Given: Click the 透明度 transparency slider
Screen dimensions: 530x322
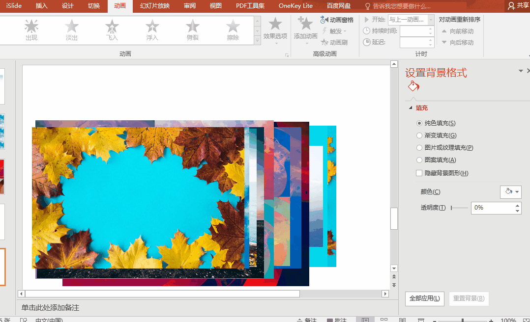Looking at the screenshot, I should pos(459,208).
